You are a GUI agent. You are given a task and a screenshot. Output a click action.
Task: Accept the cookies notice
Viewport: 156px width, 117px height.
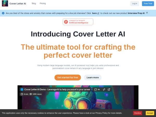pyautogui.click(x=150, y=113)
